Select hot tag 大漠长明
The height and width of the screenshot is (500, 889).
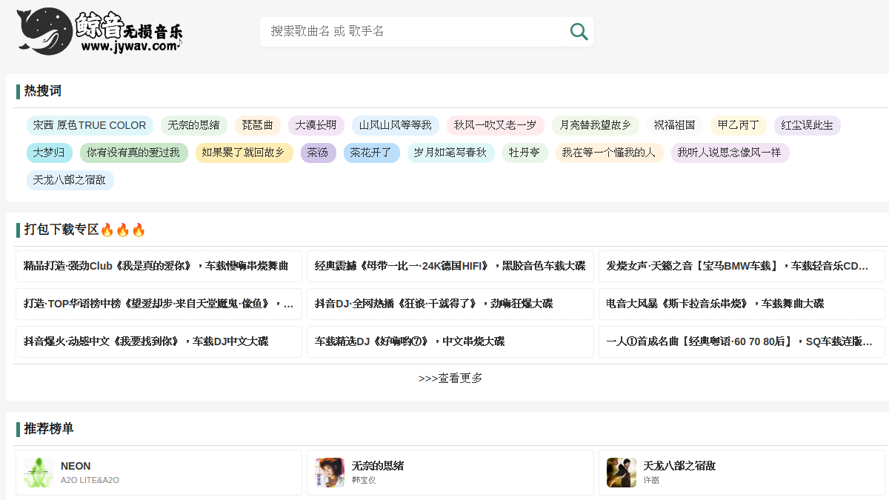tap(316, 125)
